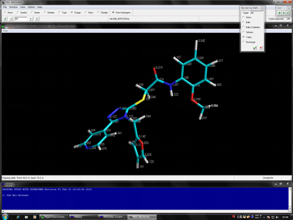Choose Sticks rendering method
Screen dimensions: 293x220
(247, 17)
